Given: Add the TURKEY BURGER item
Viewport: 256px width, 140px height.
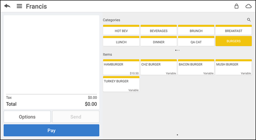Looking at the screenshot, I should [121, 84].
